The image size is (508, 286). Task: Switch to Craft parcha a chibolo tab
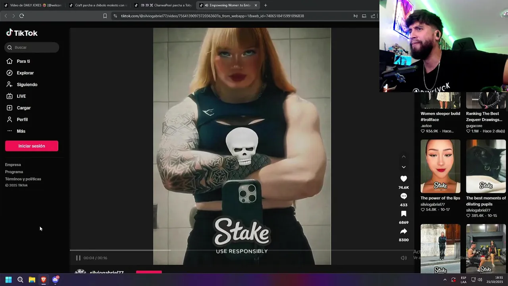(98, 6)
